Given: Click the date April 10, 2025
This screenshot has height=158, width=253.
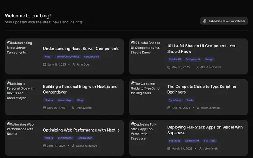Looking at the screenshot, I should pyautogui.click(x=57, y=146).
